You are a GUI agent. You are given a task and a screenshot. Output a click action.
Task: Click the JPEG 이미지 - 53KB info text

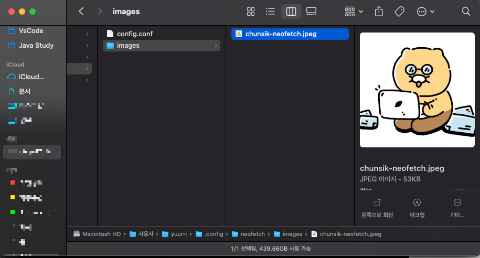[x=390, y=179]
